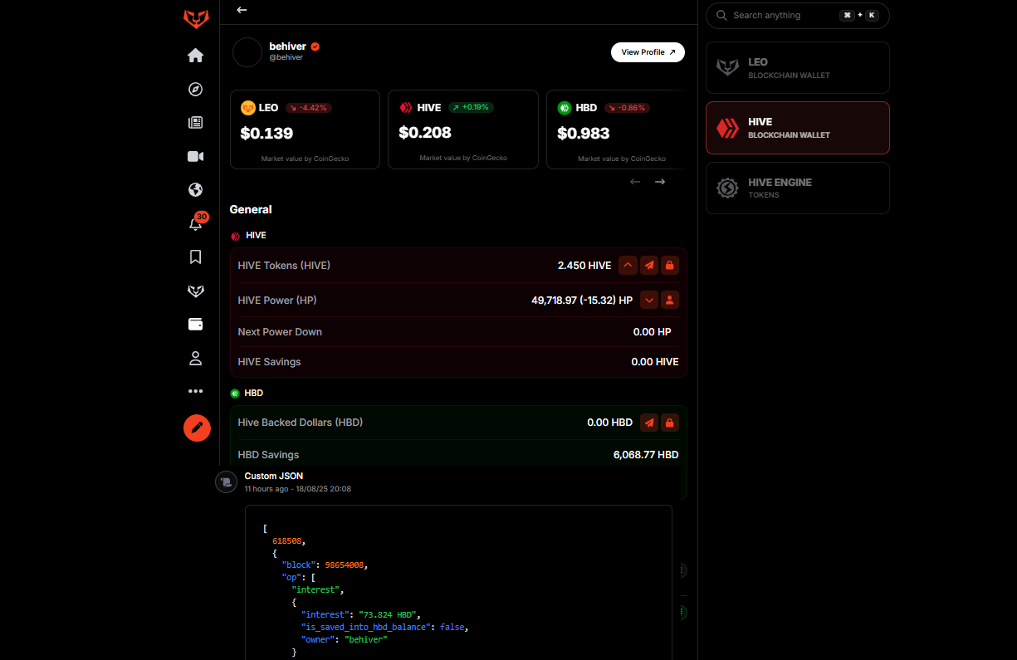Click the Next Power Down label
Viewport: 1017px width, 660px height.
coord(280,332)
